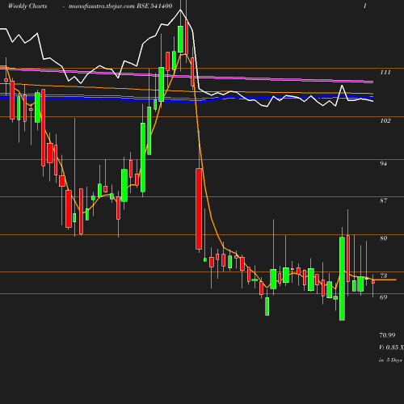Click the 'Weekly Charts' title text

tap(27, 6)
